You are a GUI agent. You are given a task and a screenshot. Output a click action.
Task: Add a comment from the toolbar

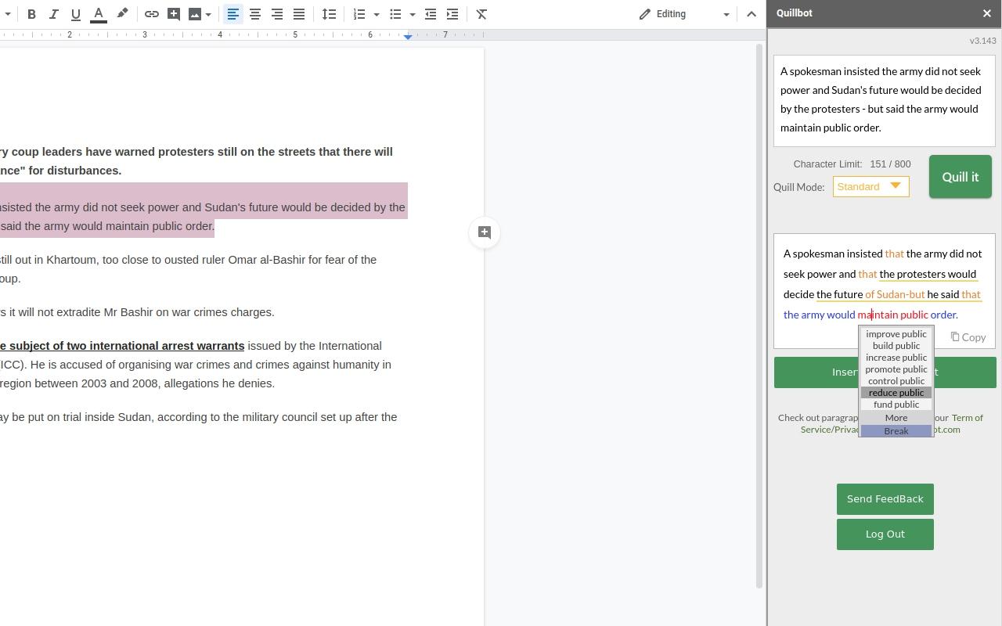coord(174,14)
